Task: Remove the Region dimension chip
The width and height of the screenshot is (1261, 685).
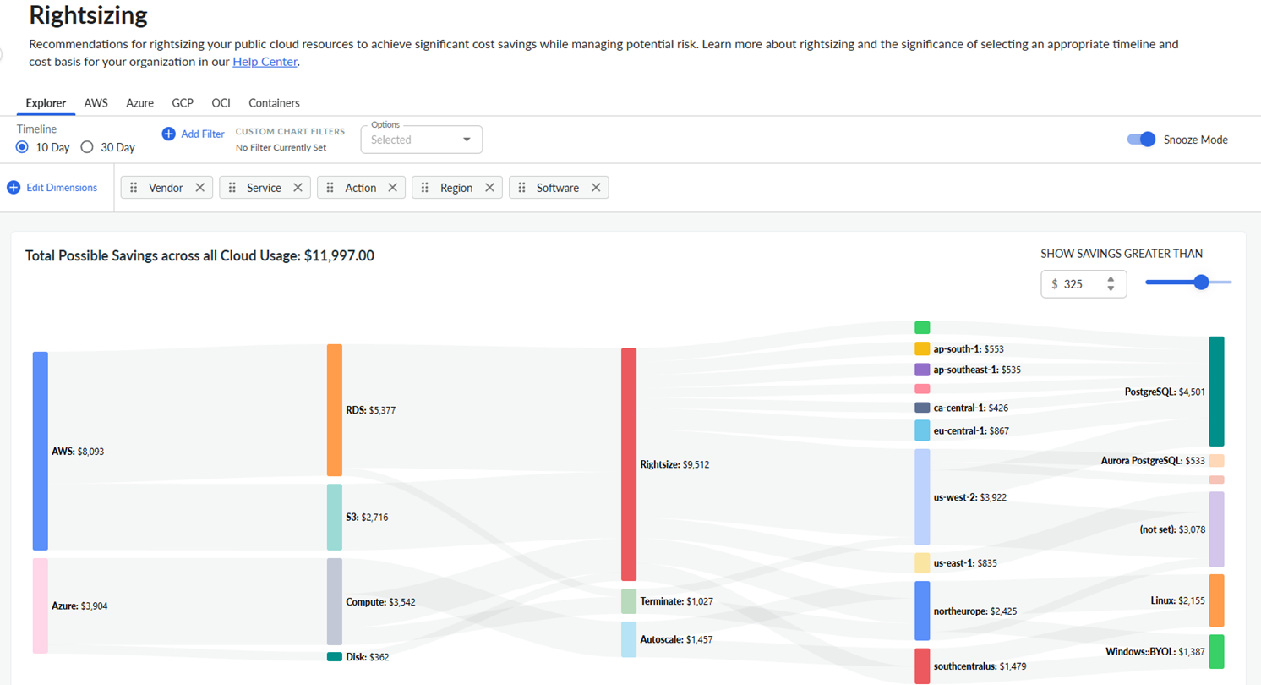Action: [x=489, y=188]
